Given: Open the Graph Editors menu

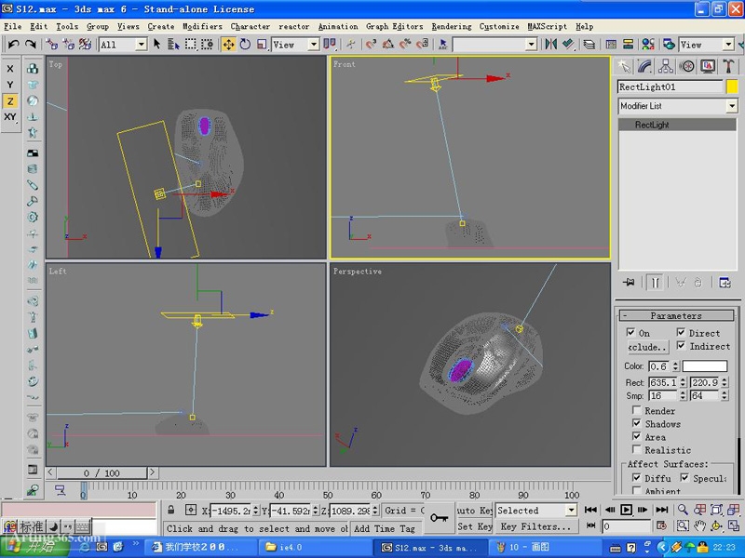Looking at the screenshot, I should pyautogui.click(x=394, y=27).
